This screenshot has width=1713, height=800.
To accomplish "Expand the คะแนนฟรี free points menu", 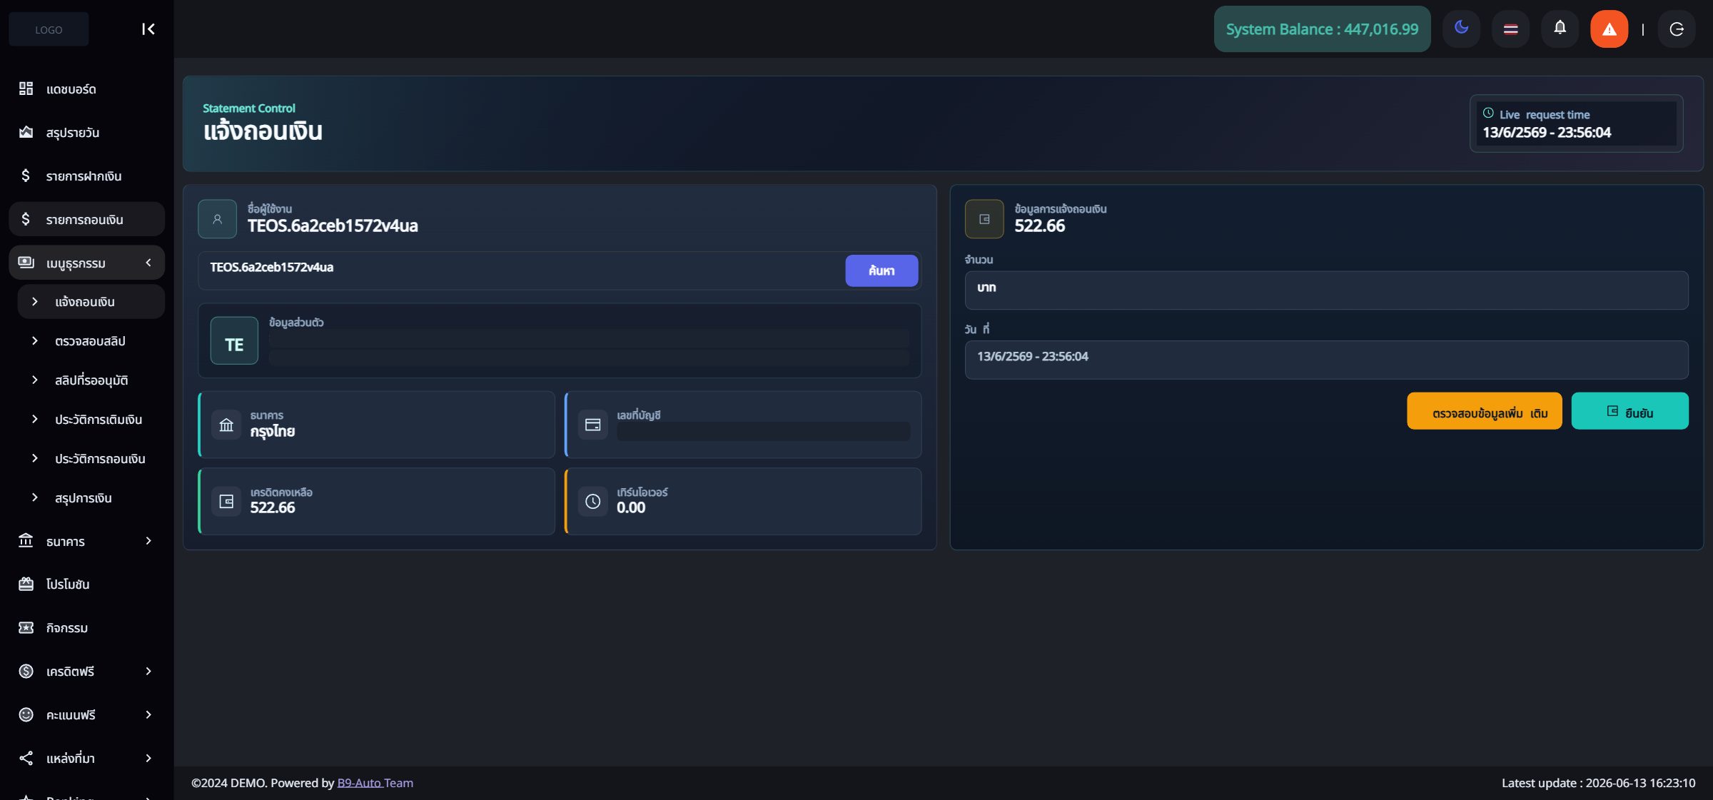I will [86, 714].
